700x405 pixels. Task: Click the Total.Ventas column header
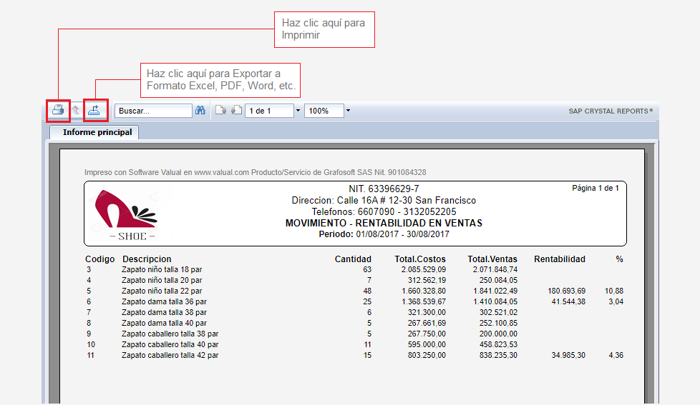(492, 259)
